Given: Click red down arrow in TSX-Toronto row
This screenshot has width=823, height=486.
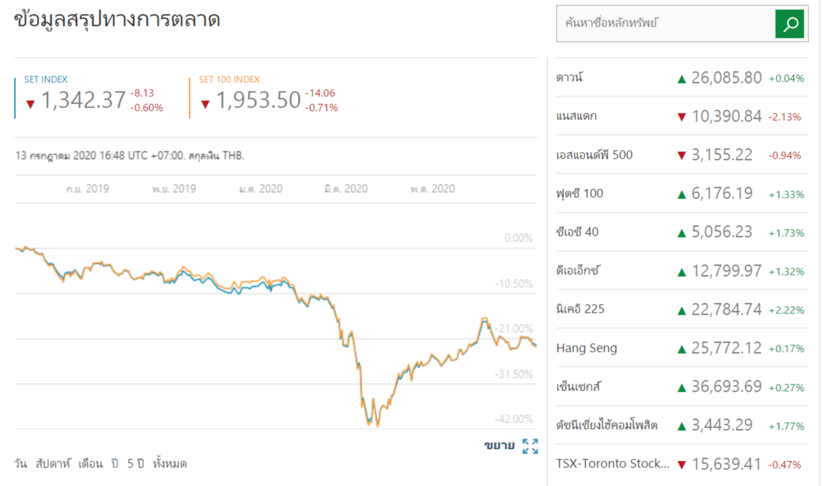Looking at the screenshot, I should [681, 465].
